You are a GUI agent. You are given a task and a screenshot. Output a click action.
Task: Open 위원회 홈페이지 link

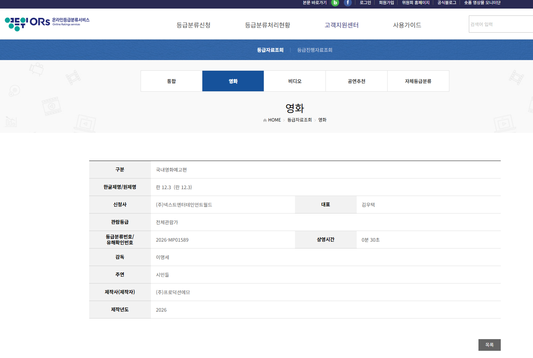coord(415,3)
